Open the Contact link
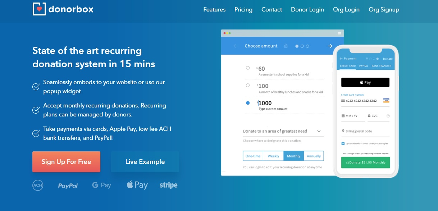 point(272,10)
